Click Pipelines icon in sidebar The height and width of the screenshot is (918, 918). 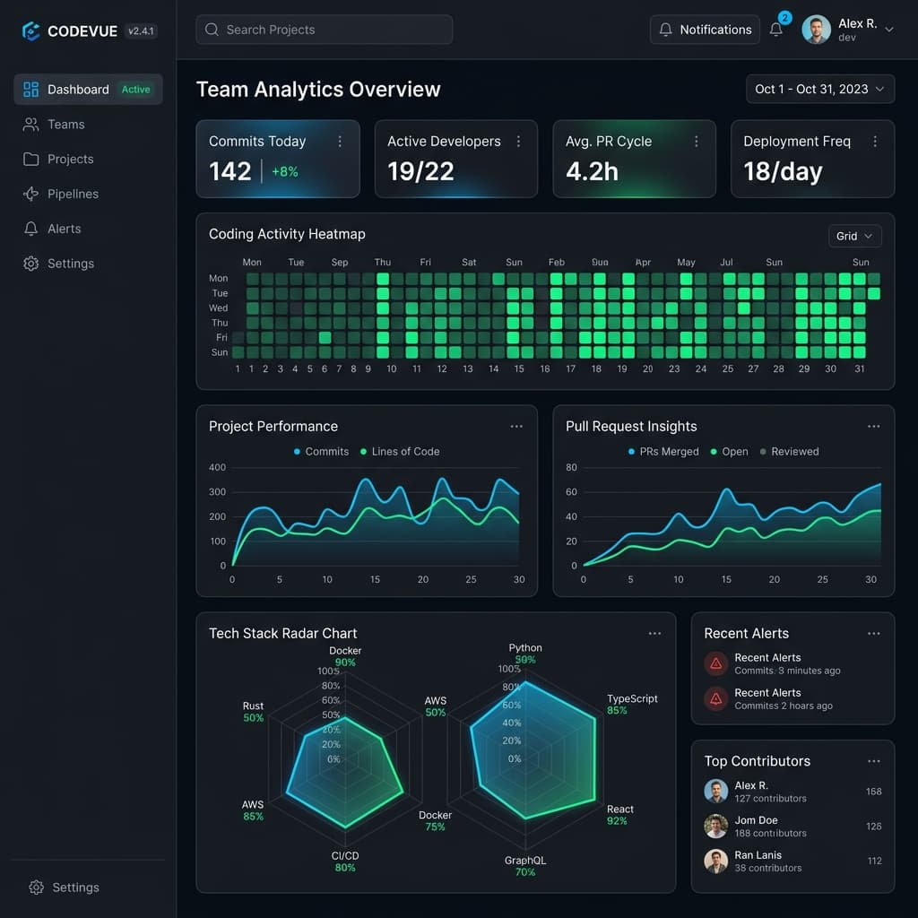tap(31, 194)
